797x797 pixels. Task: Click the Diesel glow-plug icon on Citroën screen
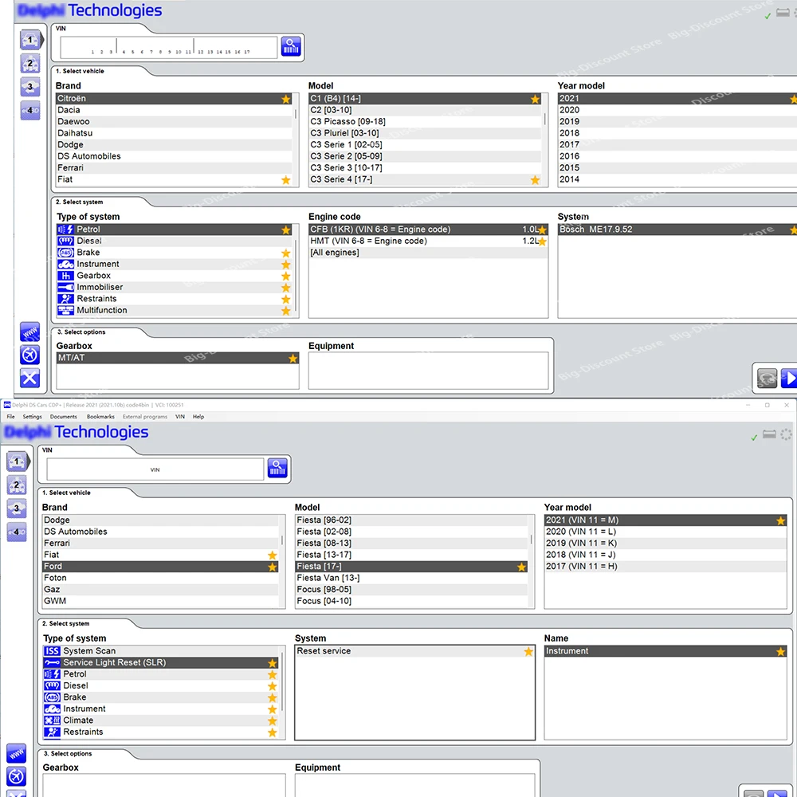(x=65, y=241)
